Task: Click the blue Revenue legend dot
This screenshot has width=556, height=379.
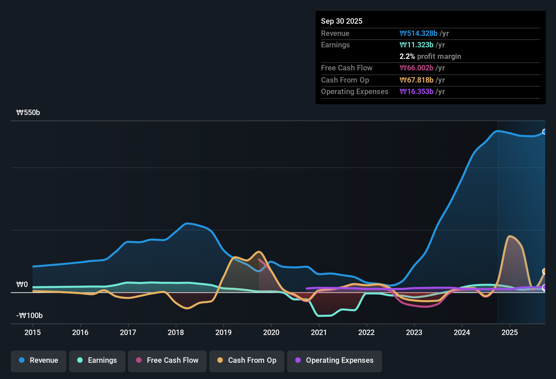Action: tap(22, 360)
